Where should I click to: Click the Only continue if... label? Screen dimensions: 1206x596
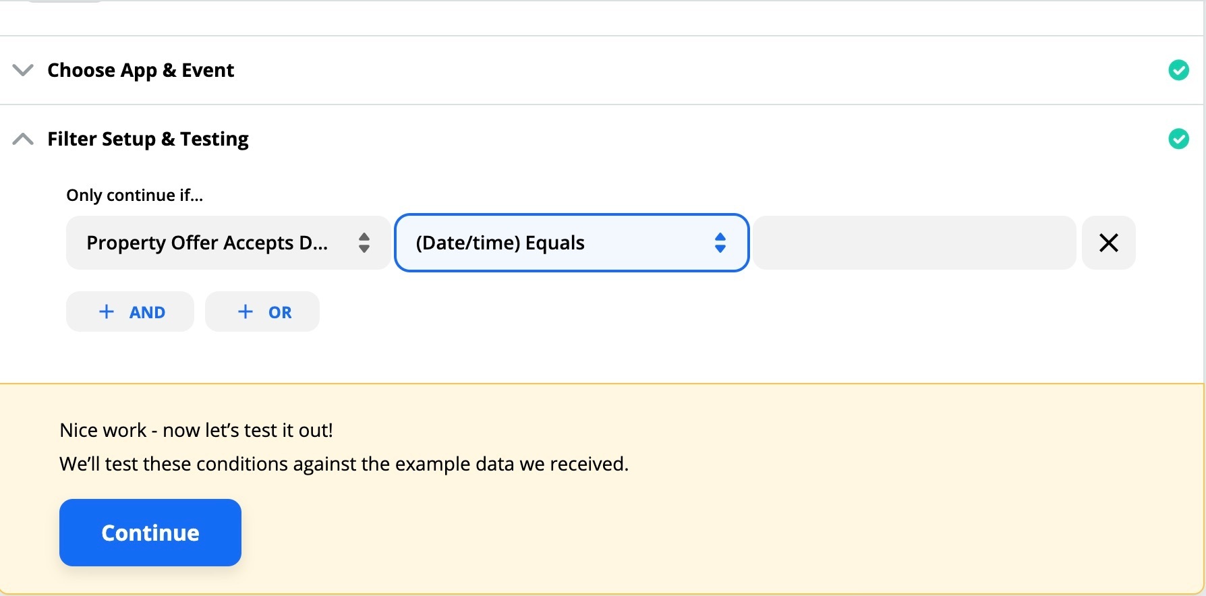[x=134, y=196]
